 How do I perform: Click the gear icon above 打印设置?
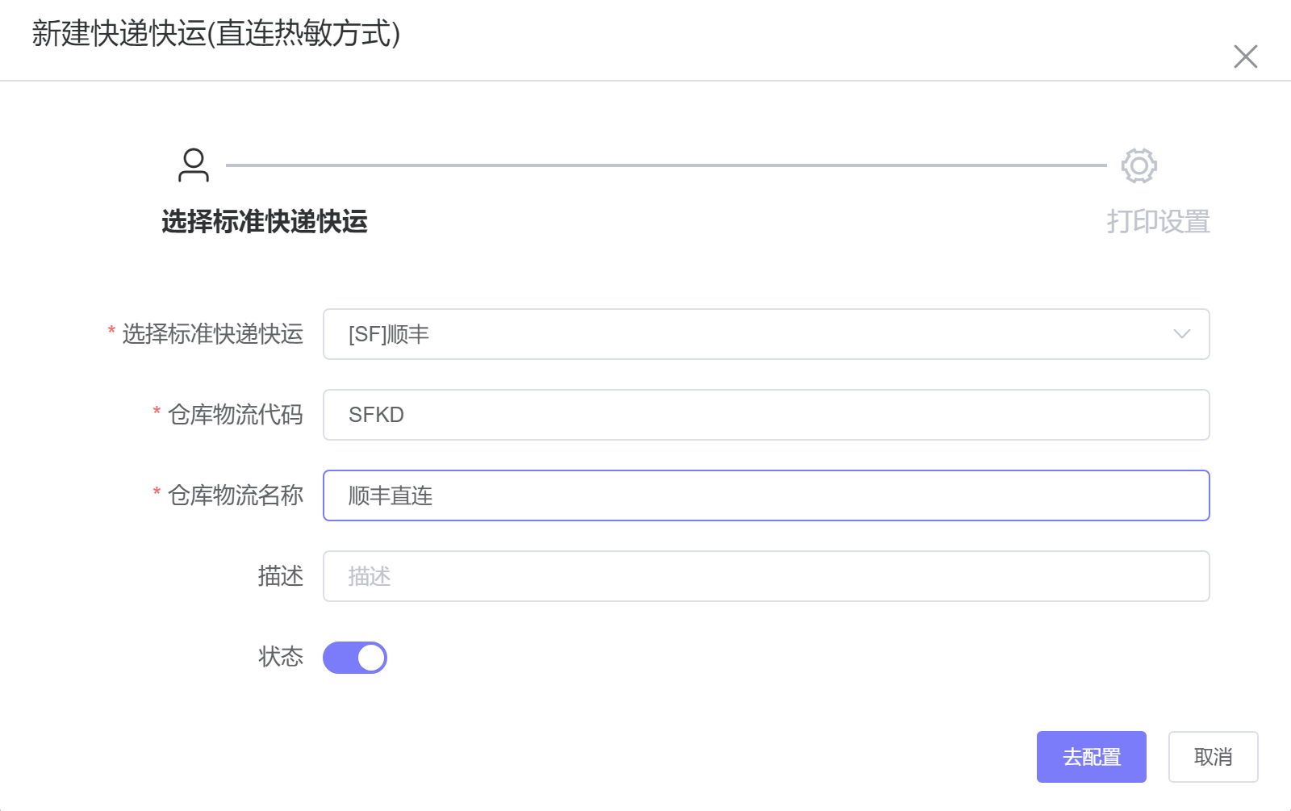[x=1139, y=165]
